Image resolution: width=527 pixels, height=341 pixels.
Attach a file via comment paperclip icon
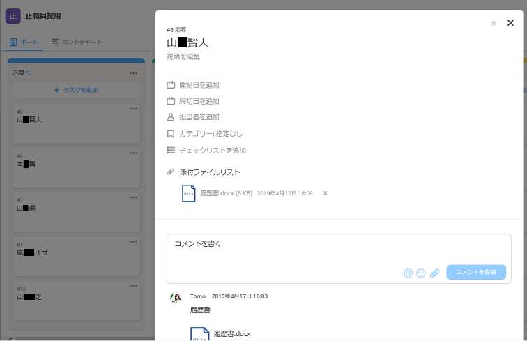[x=434, y=273]
